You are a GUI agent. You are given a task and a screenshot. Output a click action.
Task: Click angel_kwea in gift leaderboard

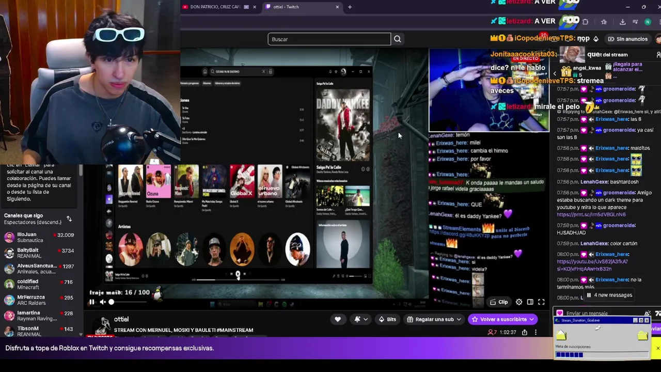[587, 68]
